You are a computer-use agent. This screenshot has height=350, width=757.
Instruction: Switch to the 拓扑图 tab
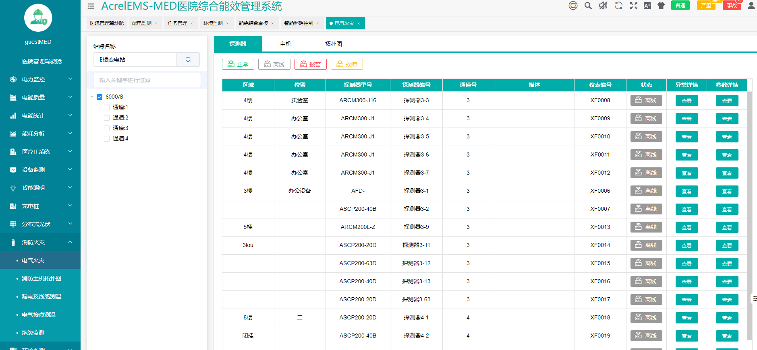tap(333, 44)
